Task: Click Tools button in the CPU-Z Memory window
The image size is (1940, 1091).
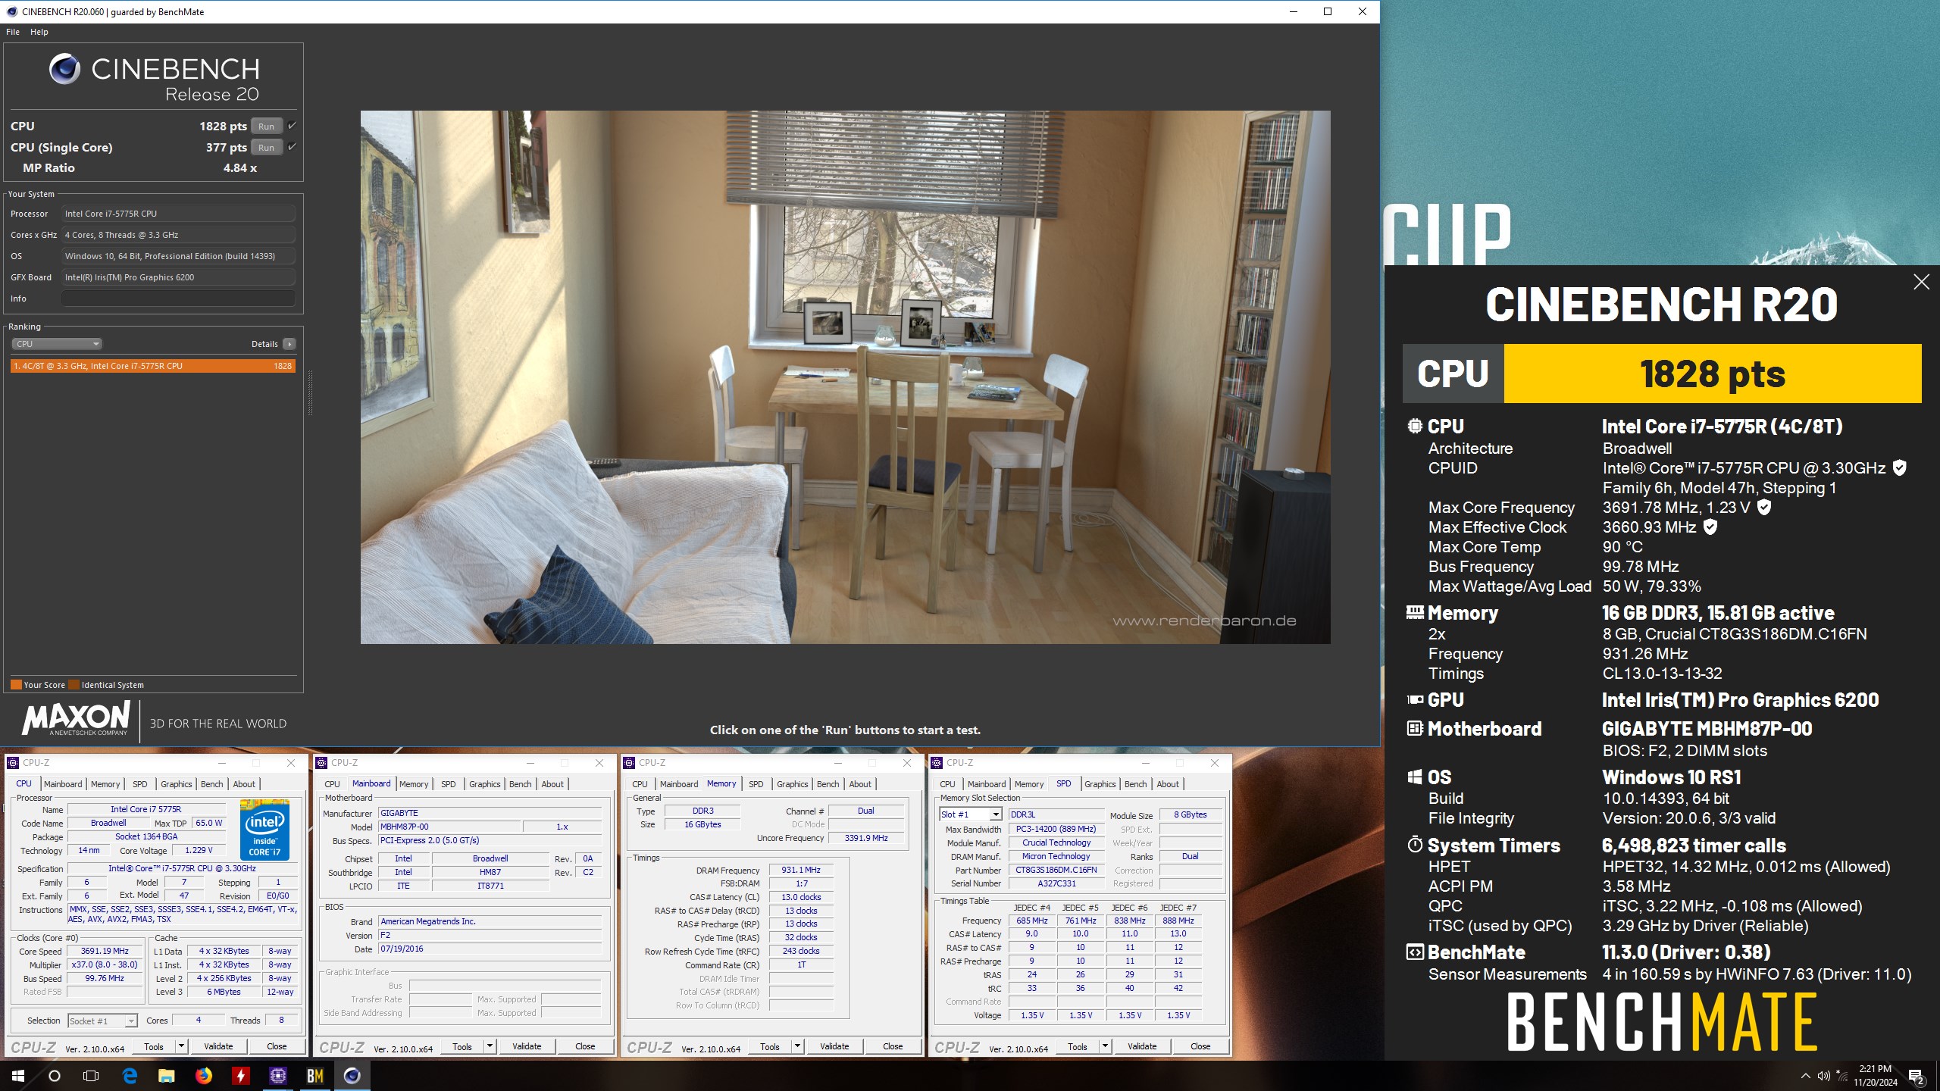Action: [x=770, y=1046]
